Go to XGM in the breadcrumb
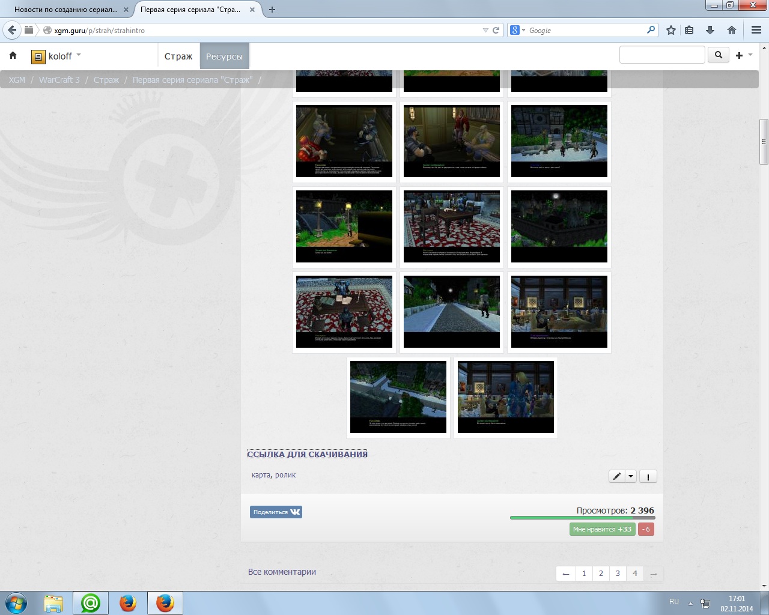 point(17,80)
